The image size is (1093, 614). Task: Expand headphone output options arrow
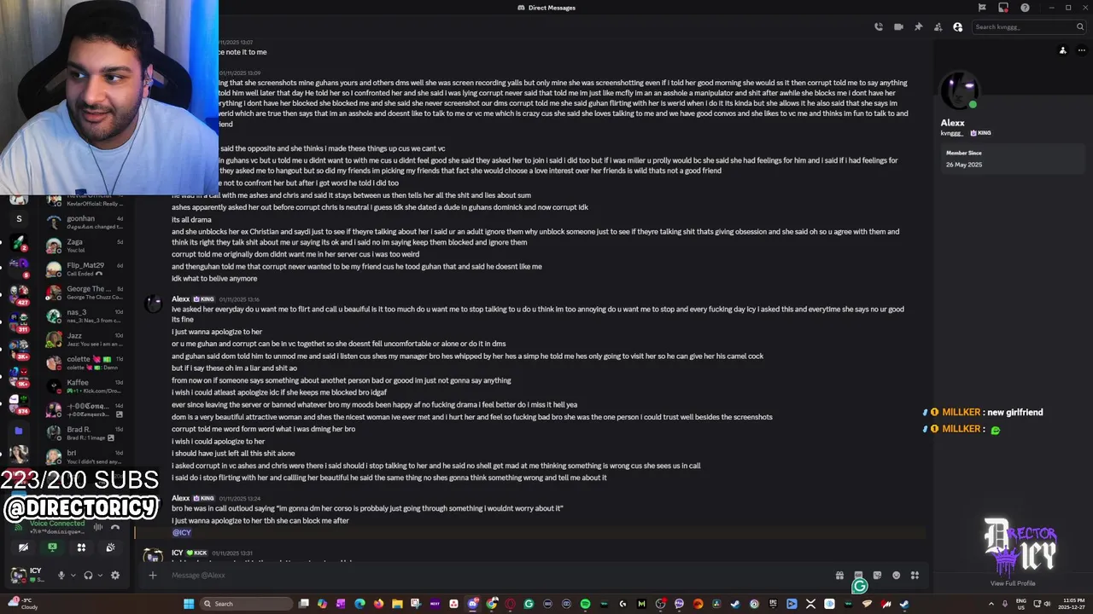point(100,576)
